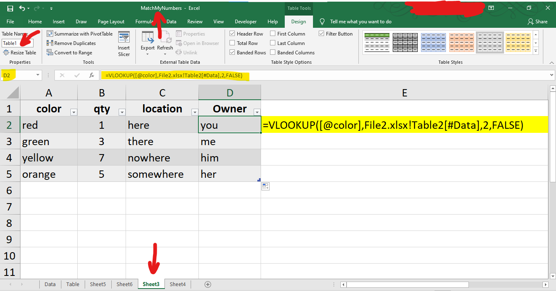Select row 6 header
The width and height of the screenshot is (556, 291).
(10, 190)
